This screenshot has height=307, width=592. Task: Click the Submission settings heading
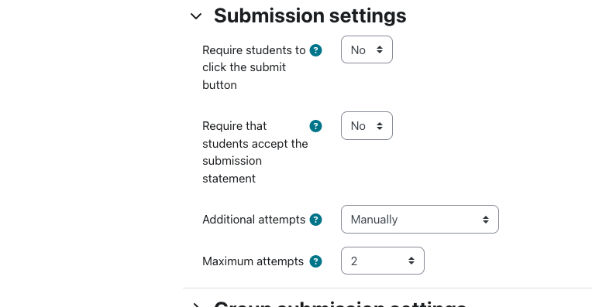(x=310, y=15)
